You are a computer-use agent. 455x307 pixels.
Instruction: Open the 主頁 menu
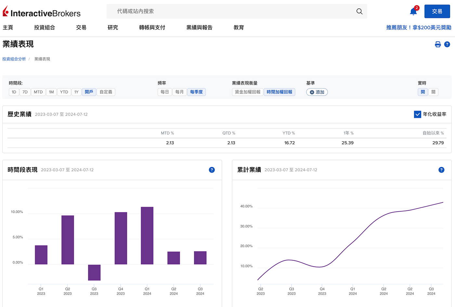(8, 28)
